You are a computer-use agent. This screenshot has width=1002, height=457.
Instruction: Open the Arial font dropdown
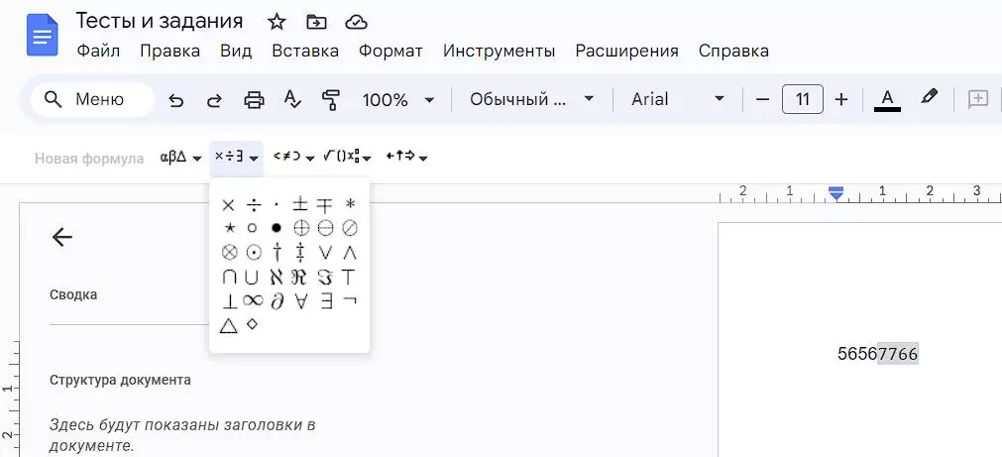point(677,100)
